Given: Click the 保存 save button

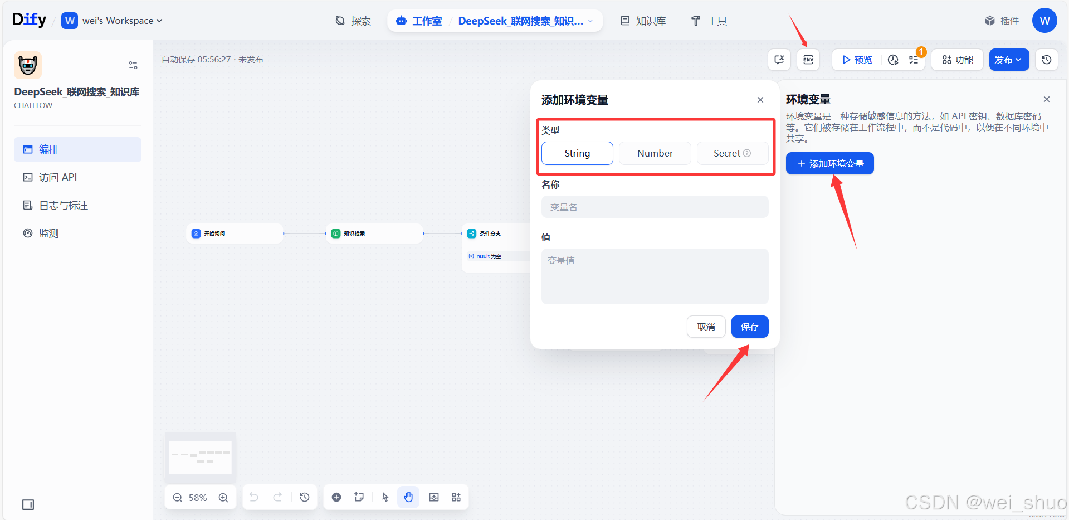Looking at the screenshot, I should [750, 327].
